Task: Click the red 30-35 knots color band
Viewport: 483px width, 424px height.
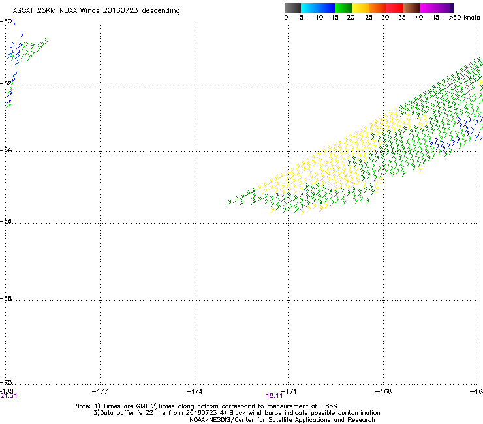Action: pos(394,8)
